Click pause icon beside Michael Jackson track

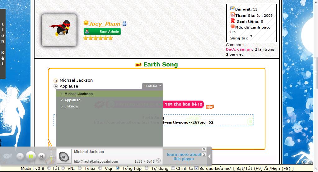[x=56, y=80]
